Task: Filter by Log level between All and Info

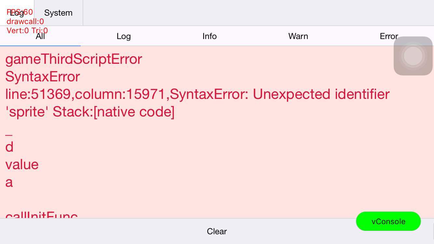Action: click(x=124, y=36)
